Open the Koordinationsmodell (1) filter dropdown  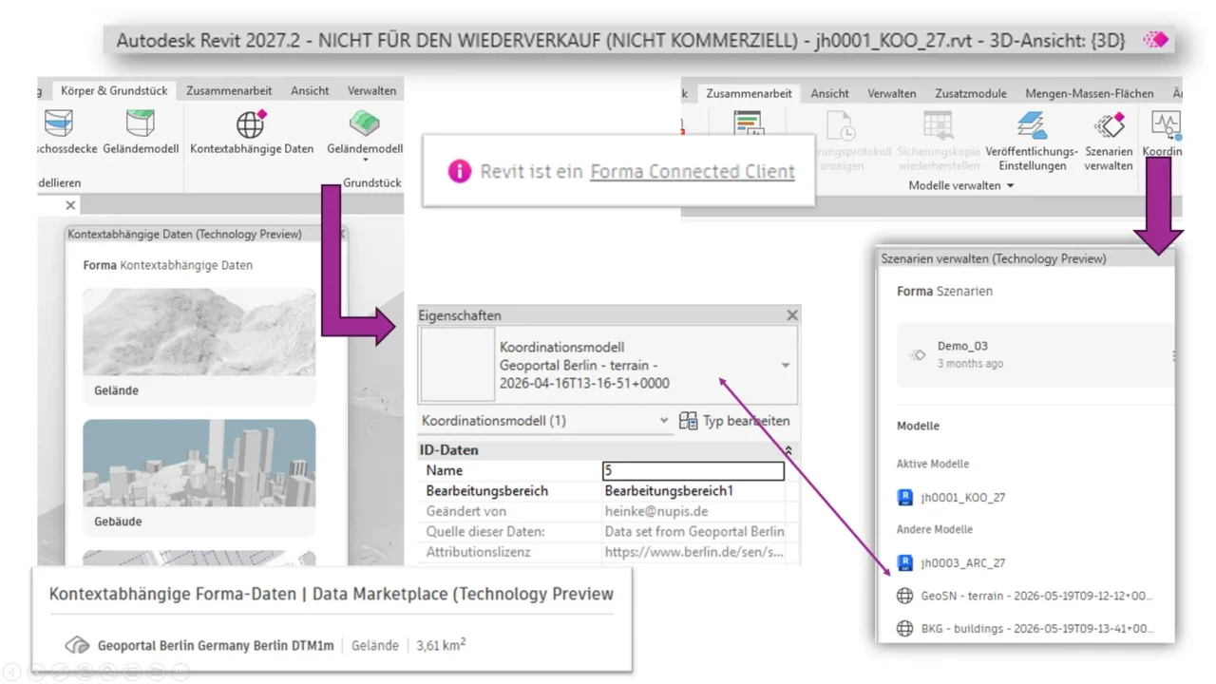(664, 420)
